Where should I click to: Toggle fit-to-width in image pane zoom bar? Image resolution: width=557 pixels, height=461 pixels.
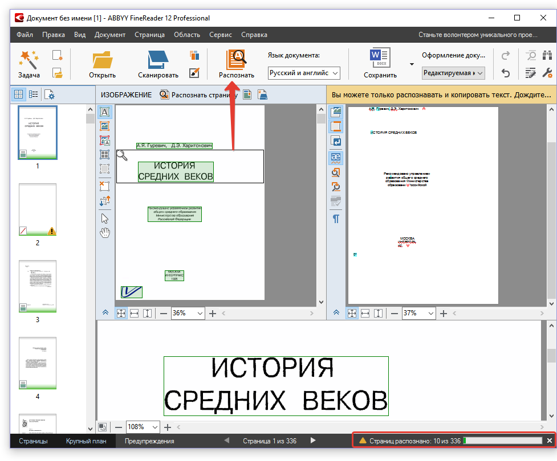point(135,313)
